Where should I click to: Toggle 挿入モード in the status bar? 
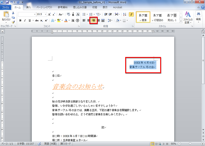66,144
